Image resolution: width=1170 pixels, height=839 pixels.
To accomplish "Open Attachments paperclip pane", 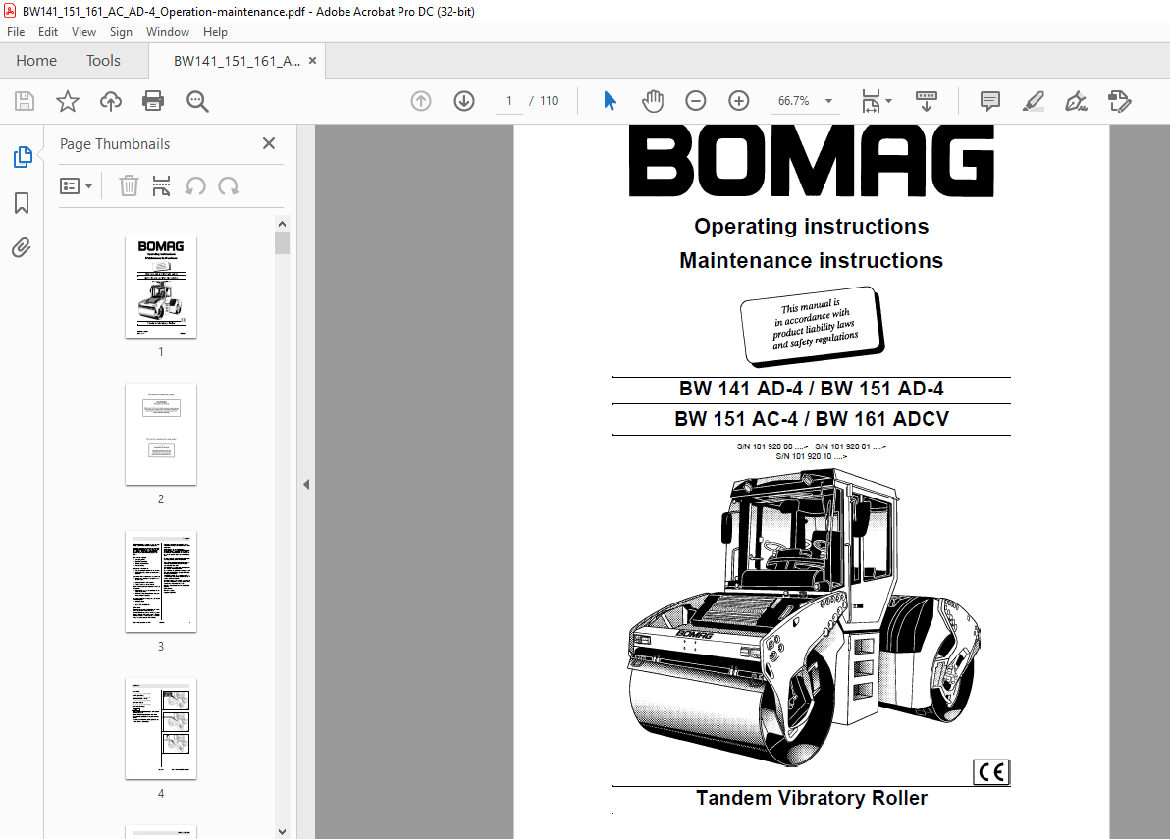I will [22, 247].
